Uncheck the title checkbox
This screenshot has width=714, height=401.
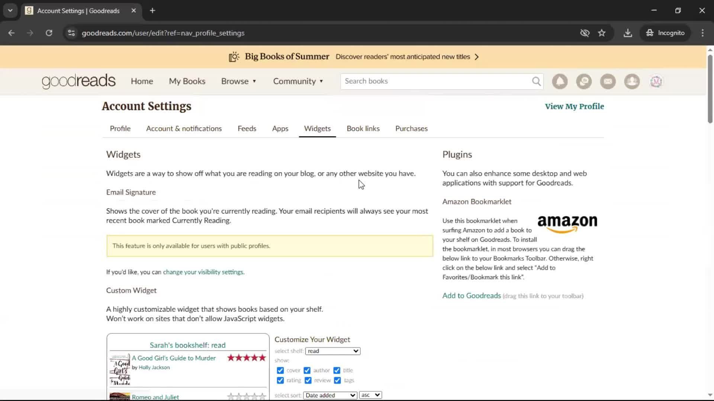pos(337,371)
